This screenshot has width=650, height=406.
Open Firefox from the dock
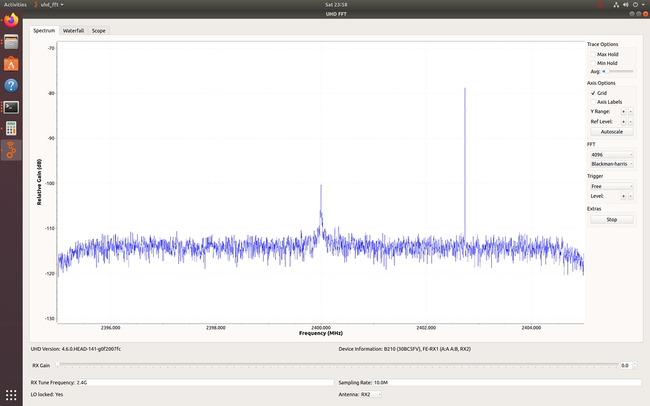(x=11, y=21)
